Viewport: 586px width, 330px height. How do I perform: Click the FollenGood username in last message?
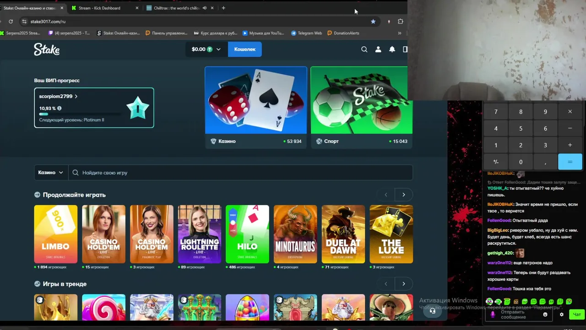[x=499, y=289]
